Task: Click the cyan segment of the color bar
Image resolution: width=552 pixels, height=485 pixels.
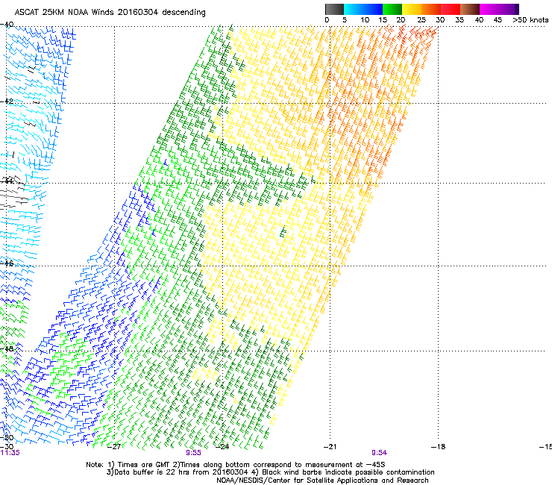Action: tap(354, 9)
